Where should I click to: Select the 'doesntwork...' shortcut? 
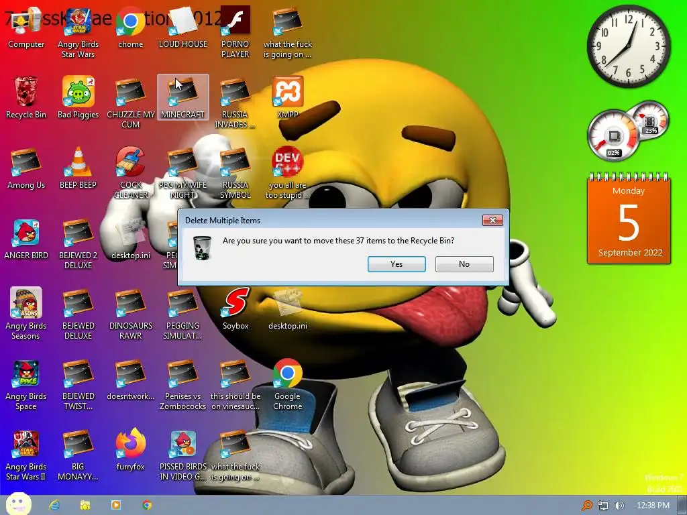point(131,380)
